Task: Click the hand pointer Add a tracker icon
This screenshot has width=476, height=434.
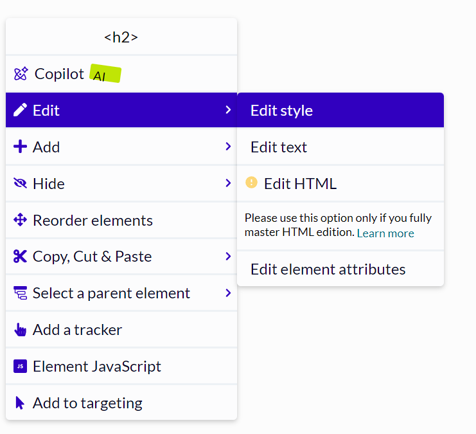Action: (20, 330)
